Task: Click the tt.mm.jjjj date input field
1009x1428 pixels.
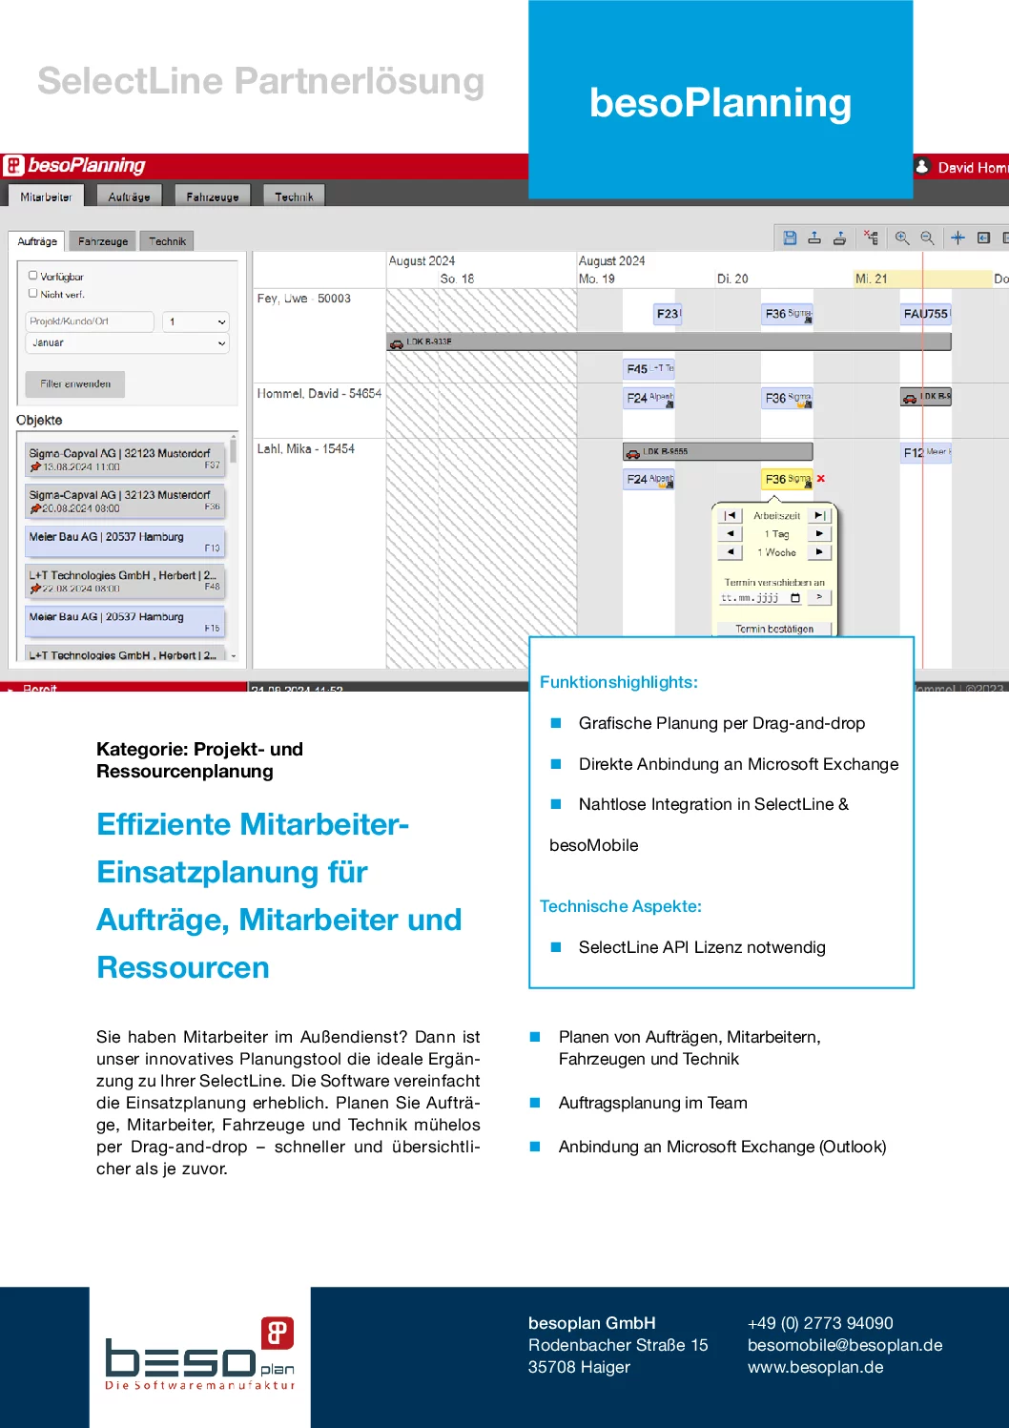Action: coord(761,598)
